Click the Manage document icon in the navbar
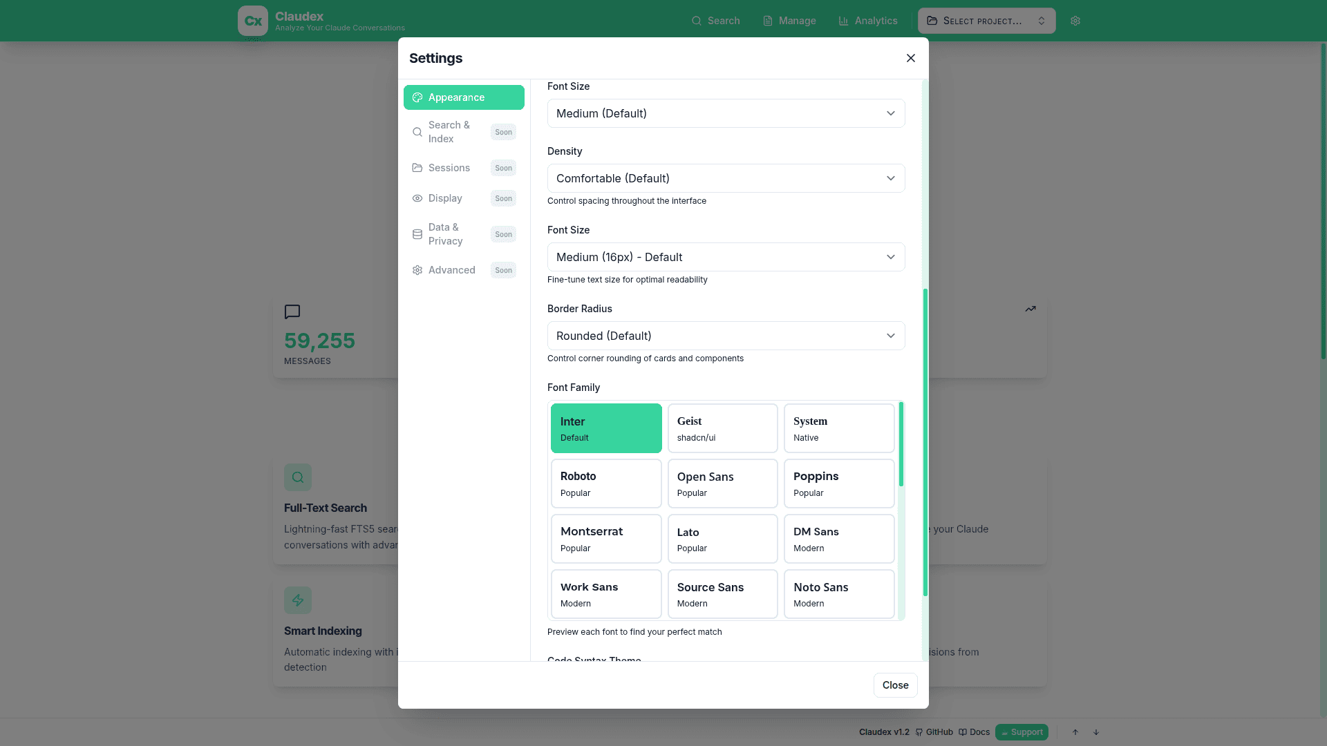 (x=769, y=21)
